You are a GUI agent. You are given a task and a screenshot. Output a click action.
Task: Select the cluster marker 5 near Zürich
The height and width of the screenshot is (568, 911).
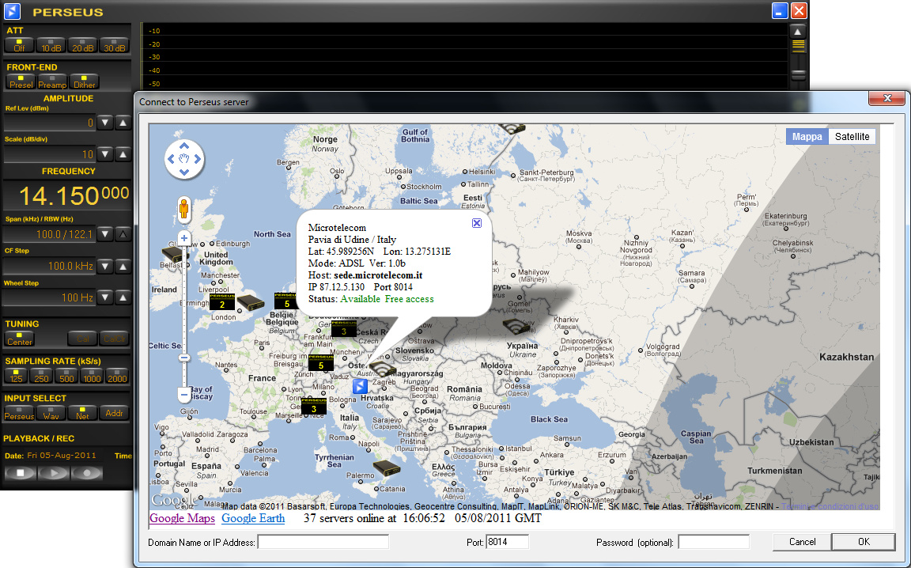click(320, 363)
